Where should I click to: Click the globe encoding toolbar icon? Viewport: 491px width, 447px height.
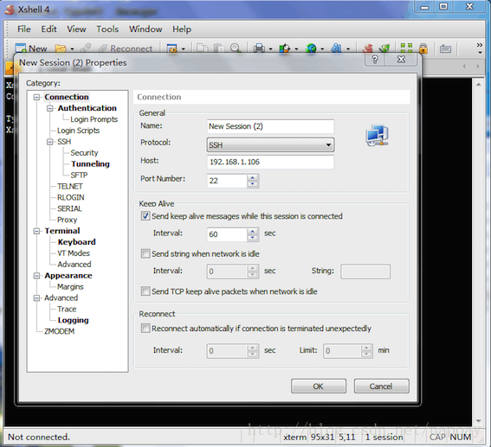[x=311, y=48]
